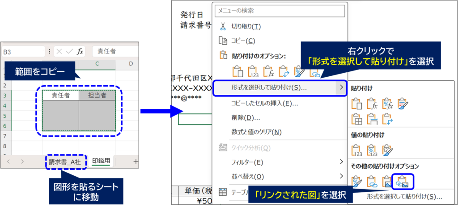Click Paste icon in 貼り付けのオプション row
Viewport: 458px width, 207px height.
237,71
